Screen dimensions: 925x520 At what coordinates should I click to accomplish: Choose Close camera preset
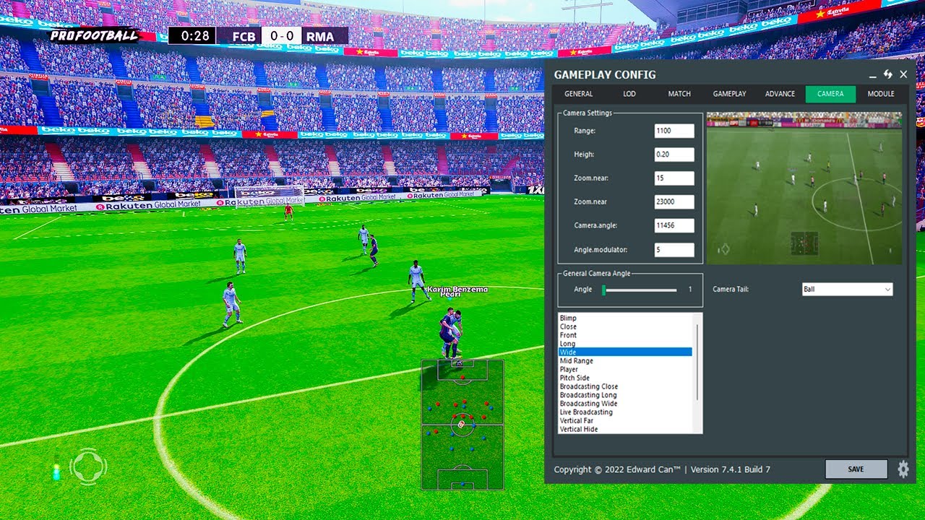click(x=625, y=326)
